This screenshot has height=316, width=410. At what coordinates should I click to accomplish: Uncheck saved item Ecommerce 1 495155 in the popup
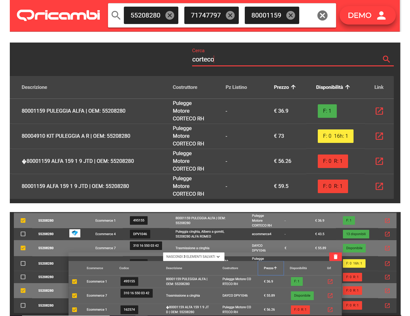pos(75,281)
